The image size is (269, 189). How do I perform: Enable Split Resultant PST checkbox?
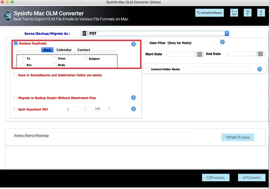(x=15, y=109)
